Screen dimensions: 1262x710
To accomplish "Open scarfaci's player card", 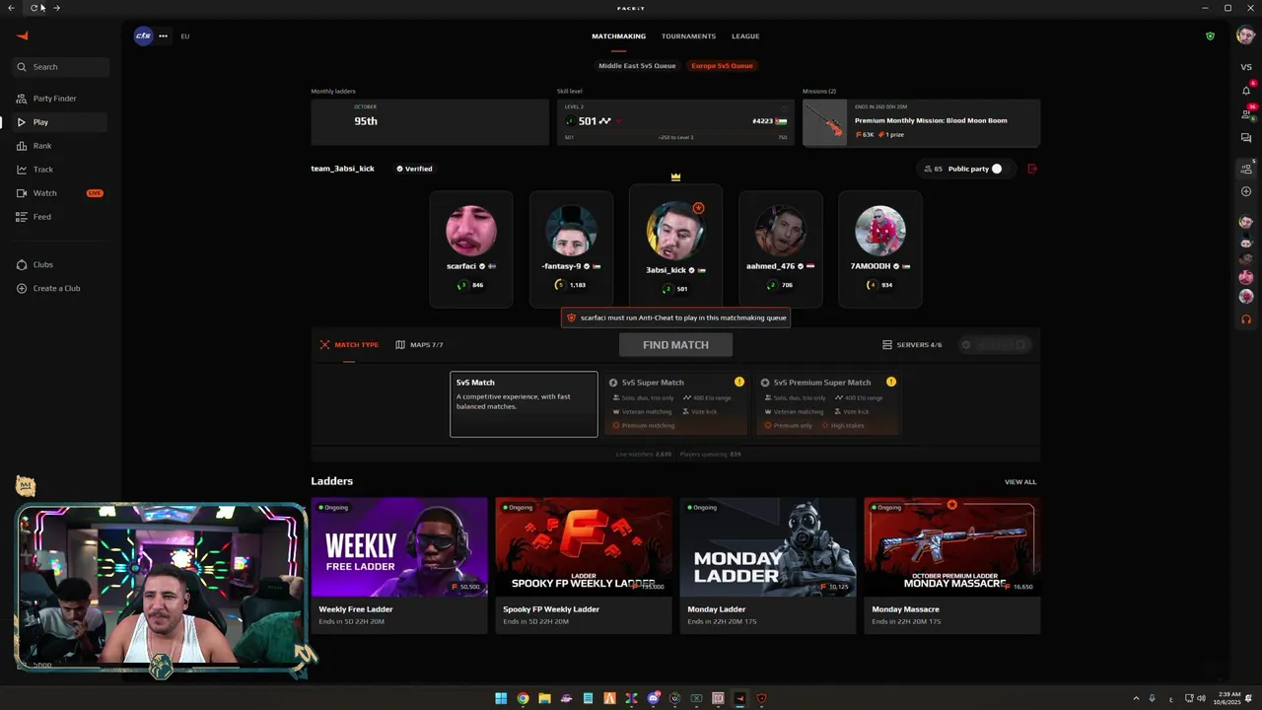I will coord(471,249).
